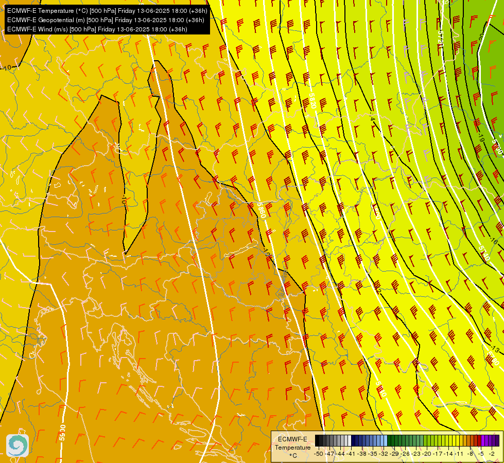Click the -8 value on the legend scale
504x463 pixels.
tap(470, 454)
